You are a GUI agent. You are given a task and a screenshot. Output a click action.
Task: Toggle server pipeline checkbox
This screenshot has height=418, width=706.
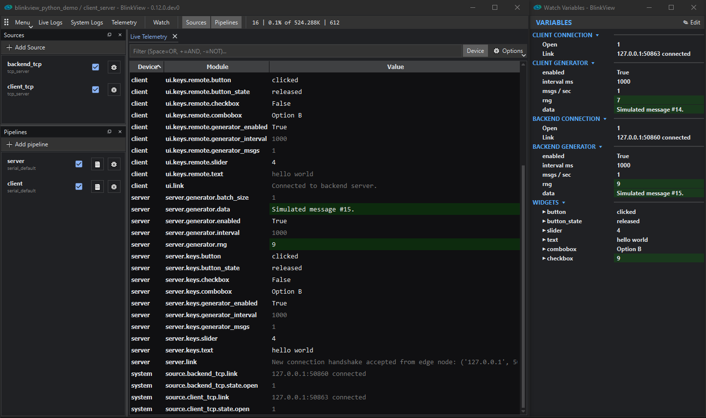pyautogui.click(x=79, y=164)
